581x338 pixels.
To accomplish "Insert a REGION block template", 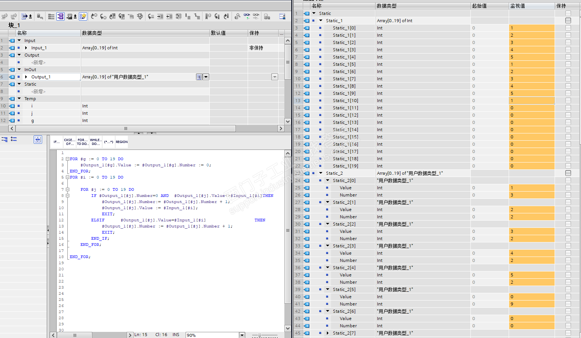I will 122,142.
